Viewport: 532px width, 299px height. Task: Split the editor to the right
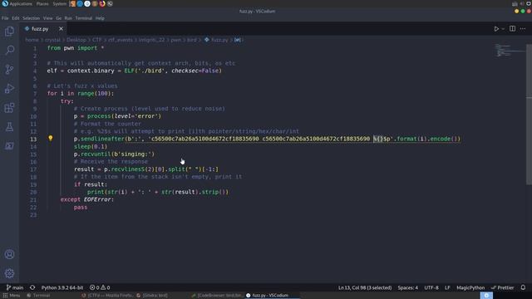(x=512, y=29)
